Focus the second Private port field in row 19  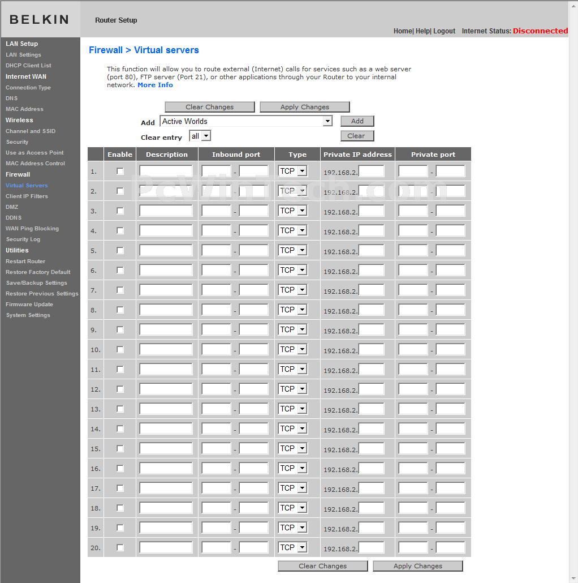[x=451, y=528]
